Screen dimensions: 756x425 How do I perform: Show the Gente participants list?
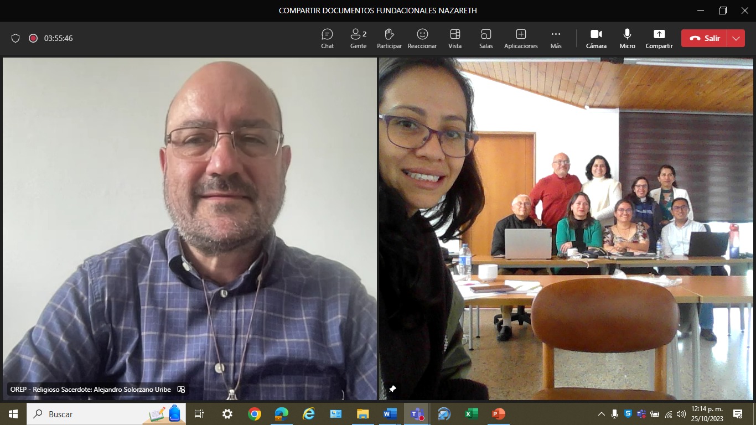[358, 38]
